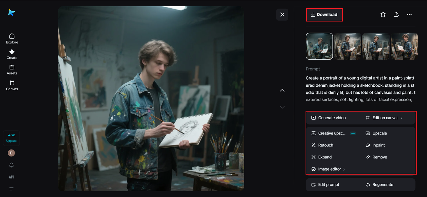
Task: Go to next image with down chevron
Action: [282, 107]
